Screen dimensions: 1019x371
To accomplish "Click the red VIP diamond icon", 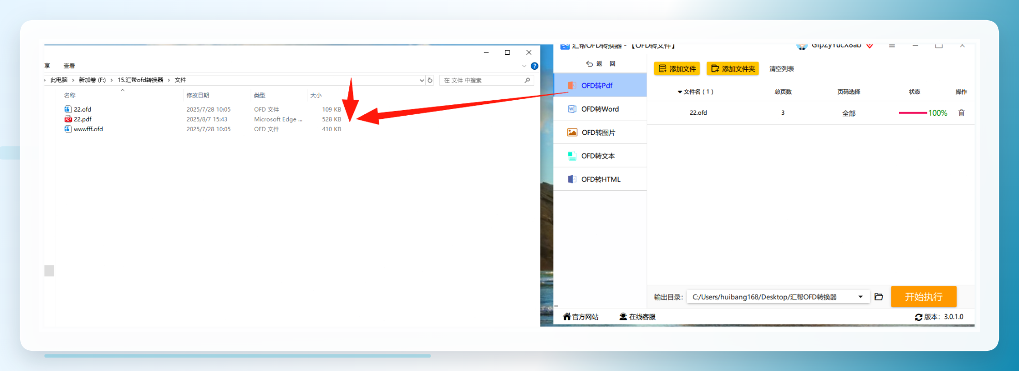I will point(870,46).
